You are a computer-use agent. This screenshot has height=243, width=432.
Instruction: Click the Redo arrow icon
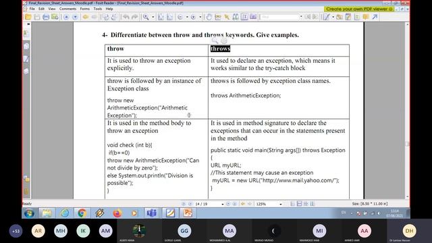pos(135,17)
